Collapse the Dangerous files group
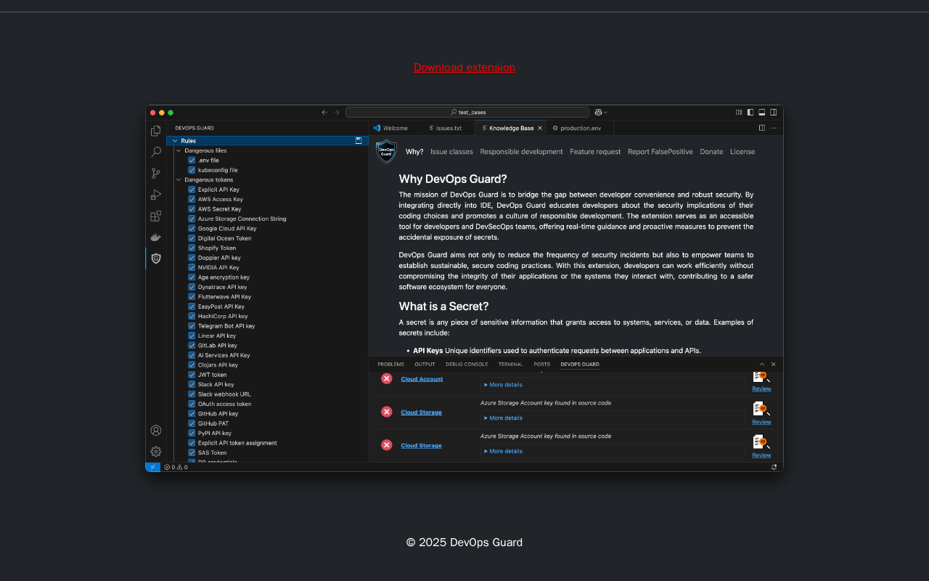Image resolution: width=929 pixels, height=581 pixels. pyautogui.click(x=179, y=150)
